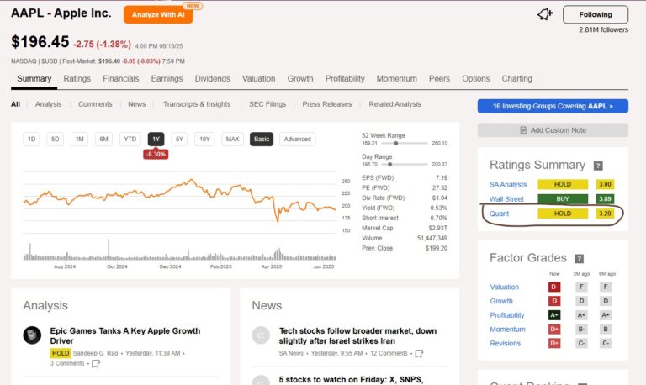Open the Profitability tab
The image size is (646, 385).
(345, 79)
